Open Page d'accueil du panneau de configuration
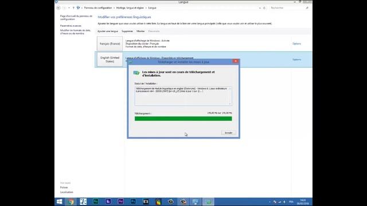367x206 pixels. [x=76, y=18]
